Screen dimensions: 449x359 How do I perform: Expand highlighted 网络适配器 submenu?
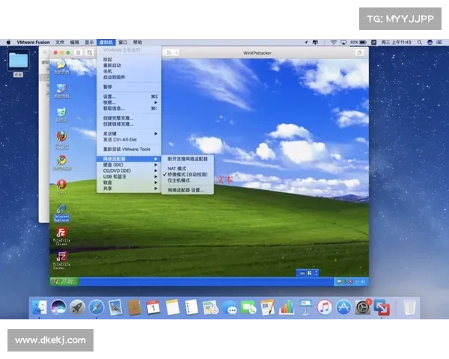click(x=129, y=159)
